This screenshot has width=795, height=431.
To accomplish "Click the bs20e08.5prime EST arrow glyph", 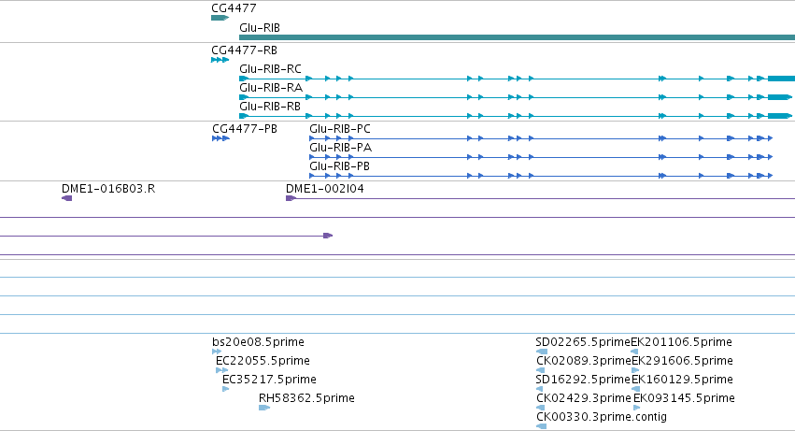I will pyautogui.click(x=217, y=352).
